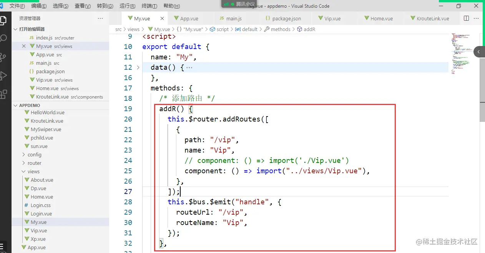Click the split editor icon
Image resolution: width=485 pixels, height=253 pixels.
tap(466, 18)
